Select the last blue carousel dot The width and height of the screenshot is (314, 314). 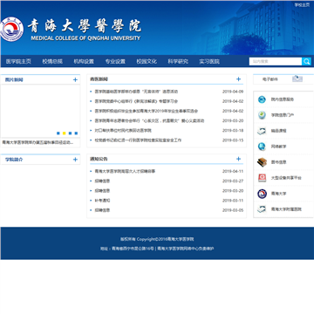pos(76,133)
